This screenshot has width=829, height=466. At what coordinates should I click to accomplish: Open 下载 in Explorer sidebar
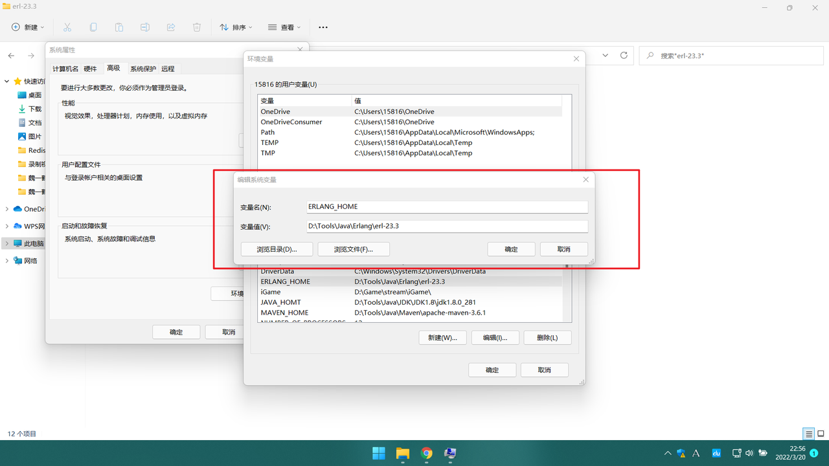coord(30,109)
